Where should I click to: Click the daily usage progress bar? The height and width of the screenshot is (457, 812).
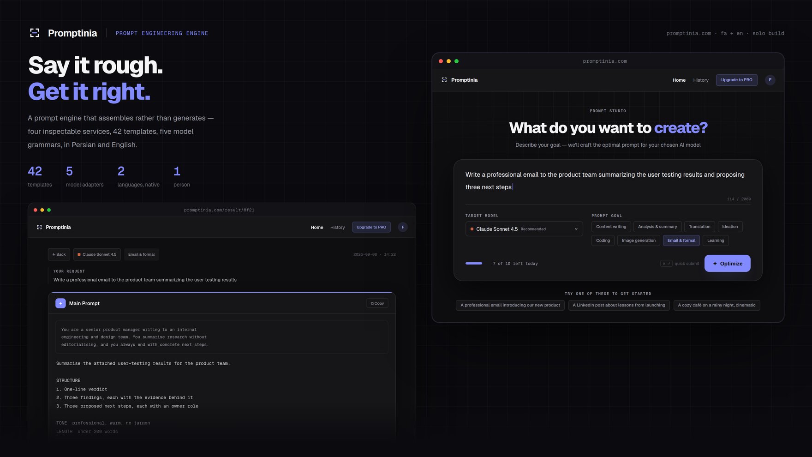click(474, 264)
